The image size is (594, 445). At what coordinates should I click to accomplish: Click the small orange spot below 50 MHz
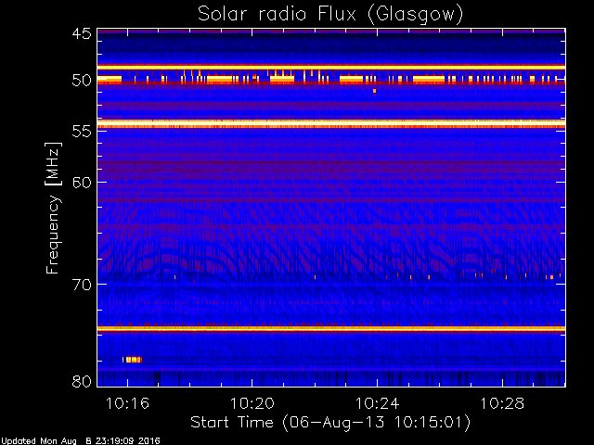[x=374, y=91]
